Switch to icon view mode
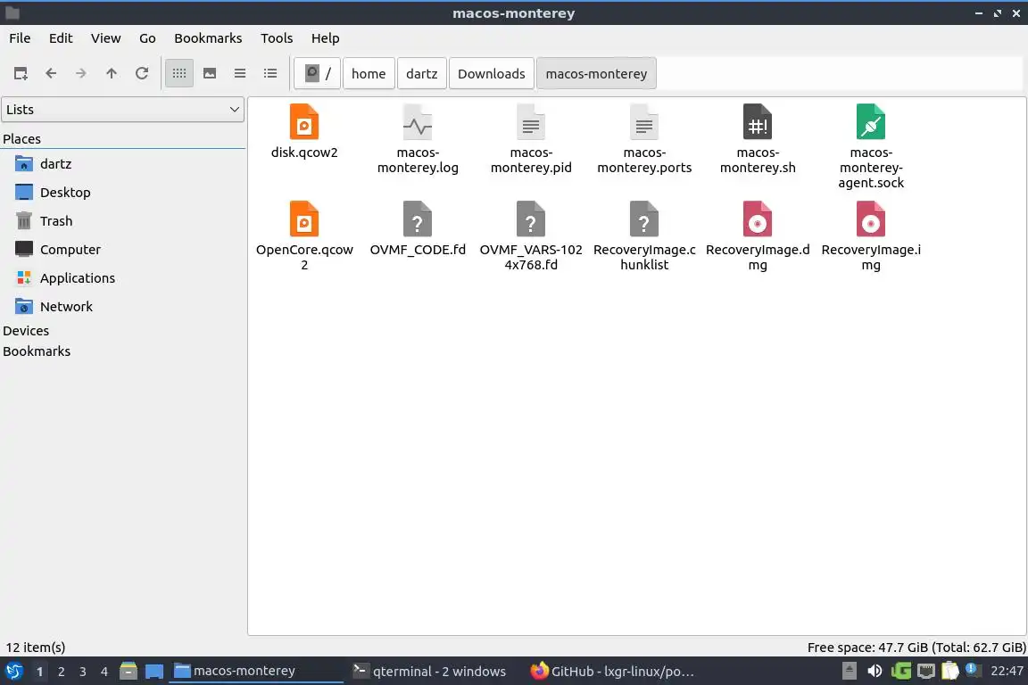Viewport: 1028px width, 685px height. pyautogui.click(x=179, y=73)
